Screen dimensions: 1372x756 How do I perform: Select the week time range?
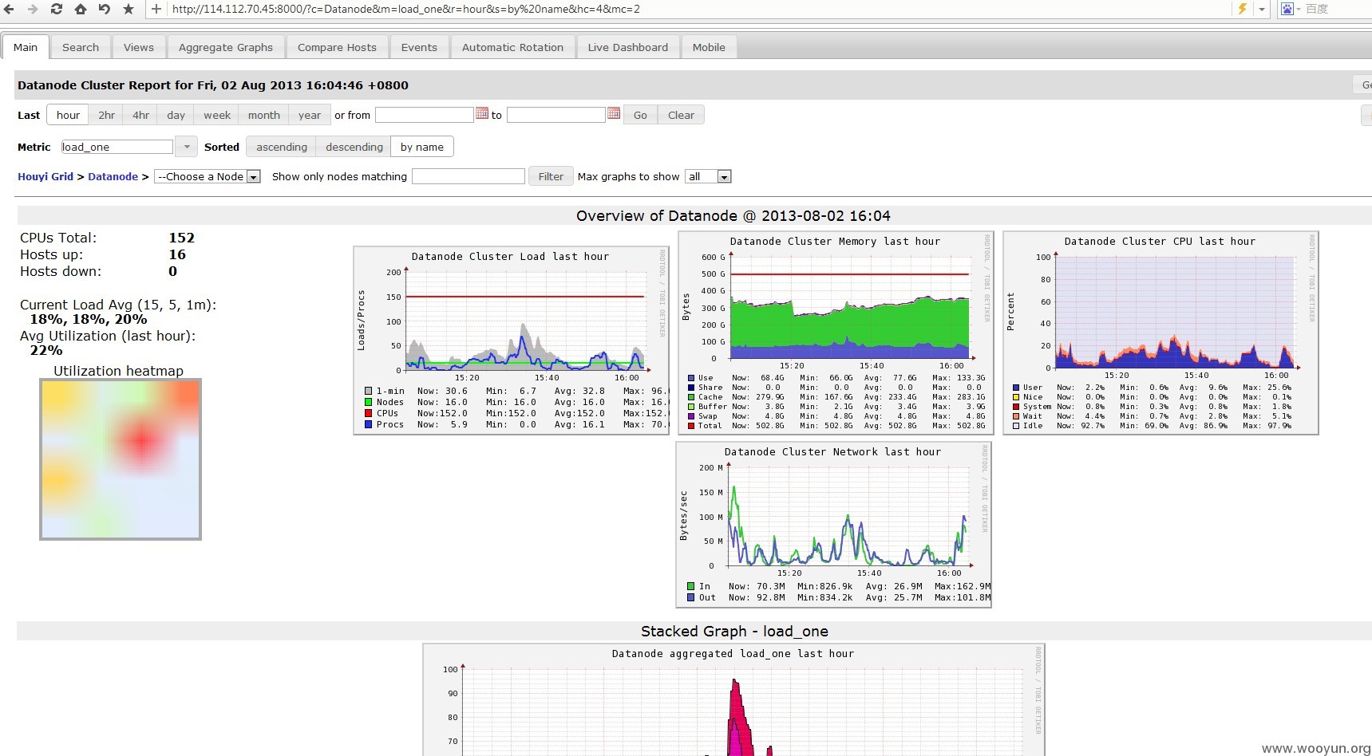pos(217,115)
